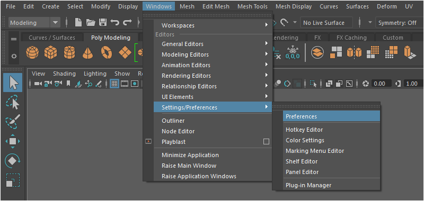Switch to the Curves / Surfaces shelf tab
This screenshot has height=201, width=424.
coord(52,38)
